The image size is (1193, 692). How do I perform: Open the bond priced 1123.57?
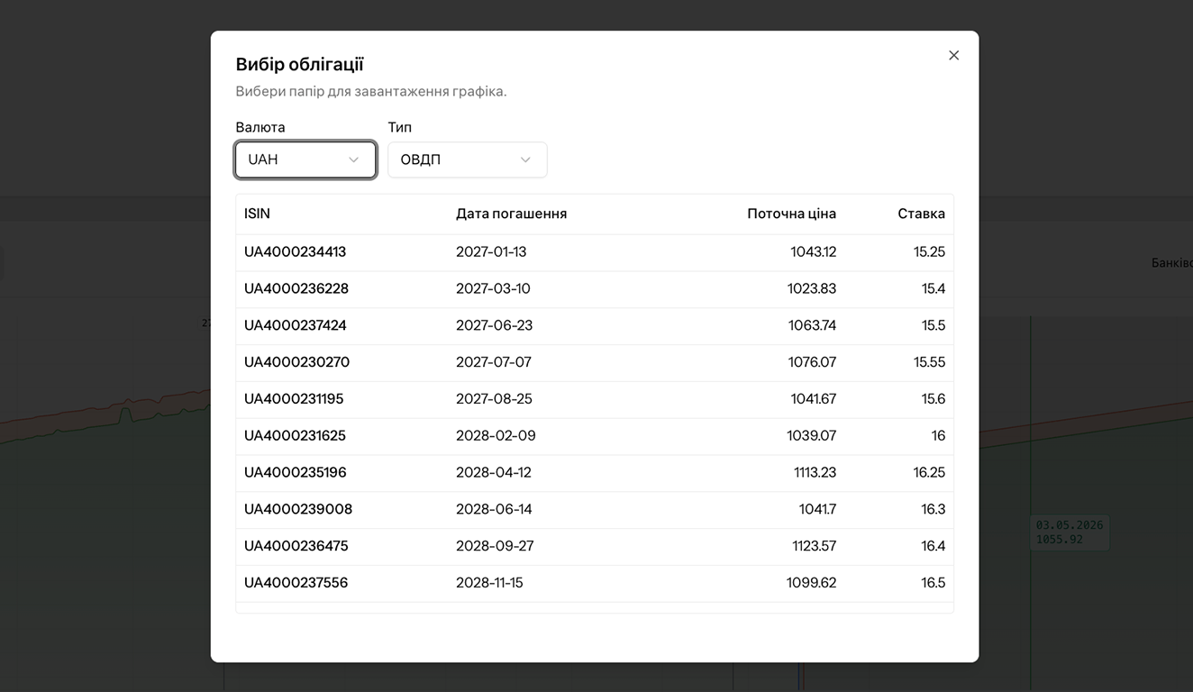pyautogui.click(x=595, y=546)
